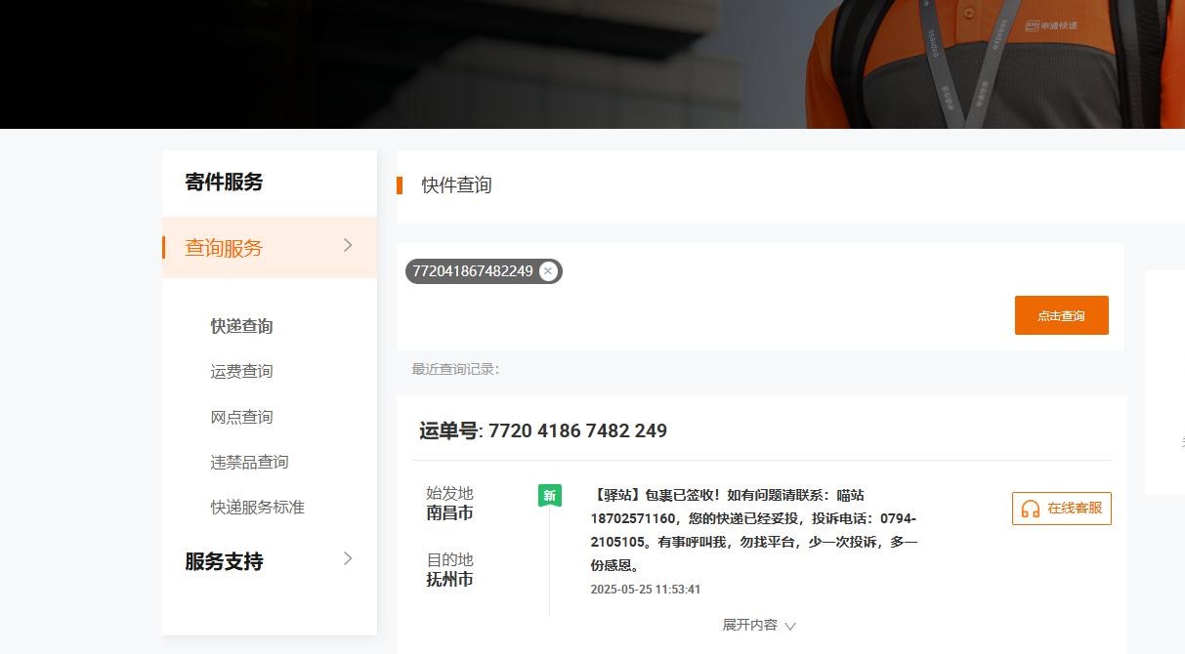Viewport: 1185px width, 654px height.
Task: Click the 目的地 label
Action: pyautogui.click(x=449, y=559)
